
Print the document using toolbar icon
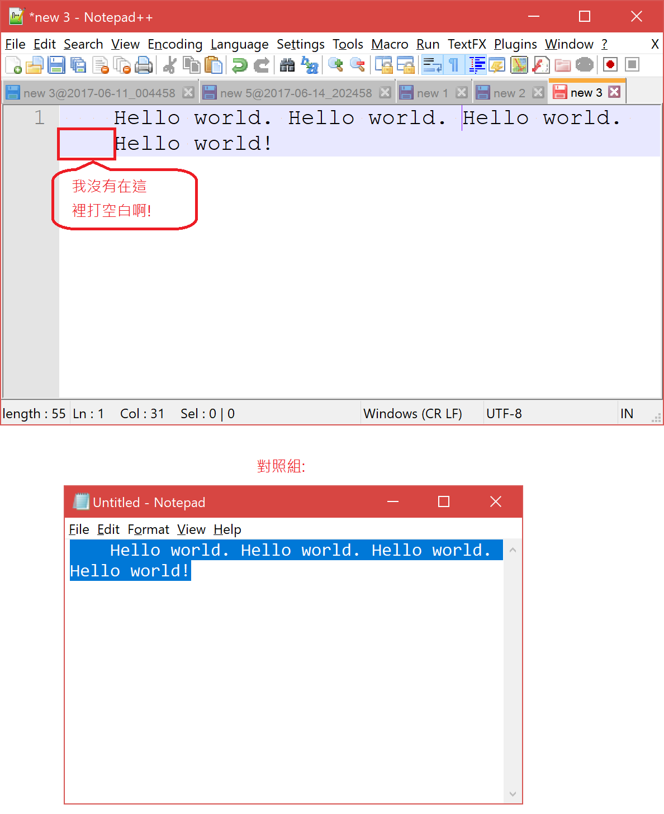tap(144, 65)
